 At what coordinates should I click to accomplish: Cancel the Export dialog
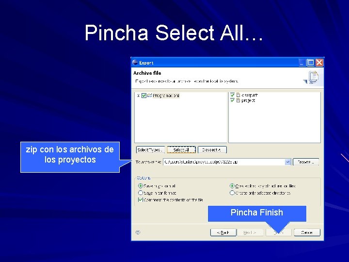point(307,232)
